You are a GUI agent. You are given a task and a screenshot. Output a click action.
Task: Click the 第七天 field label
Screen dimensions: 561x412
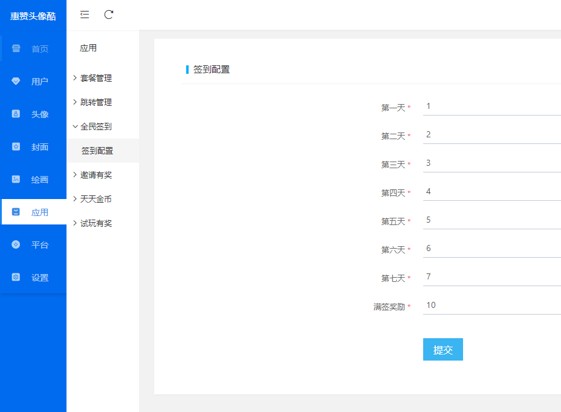coord(393,278)
